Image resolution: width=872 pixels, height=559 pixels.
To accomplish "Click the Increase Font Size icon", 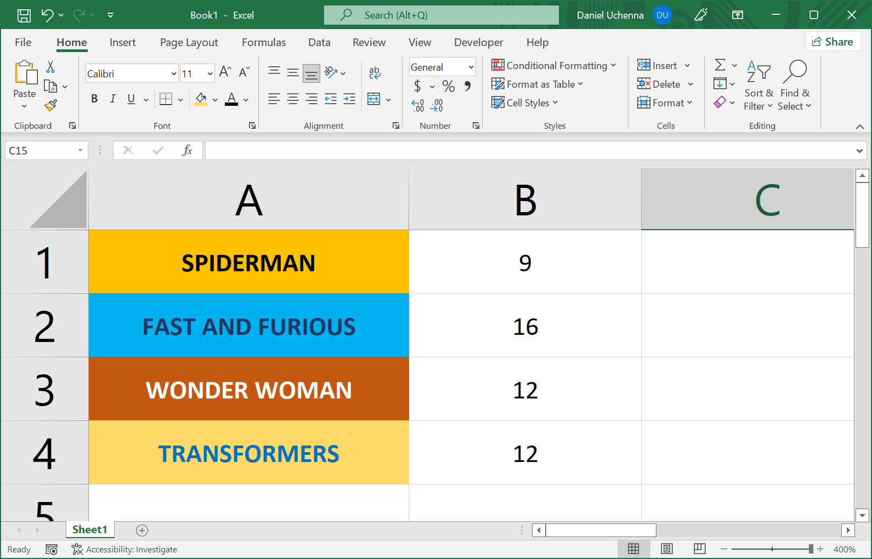I will [x=225, y=72].
